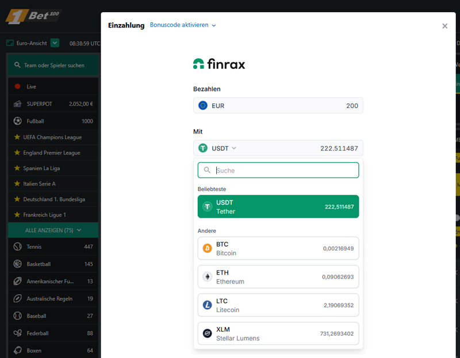The width and height of the screenshot is (460, 358).
Task: Open Frankreich Ligue 1
Action: click(53, 214)
